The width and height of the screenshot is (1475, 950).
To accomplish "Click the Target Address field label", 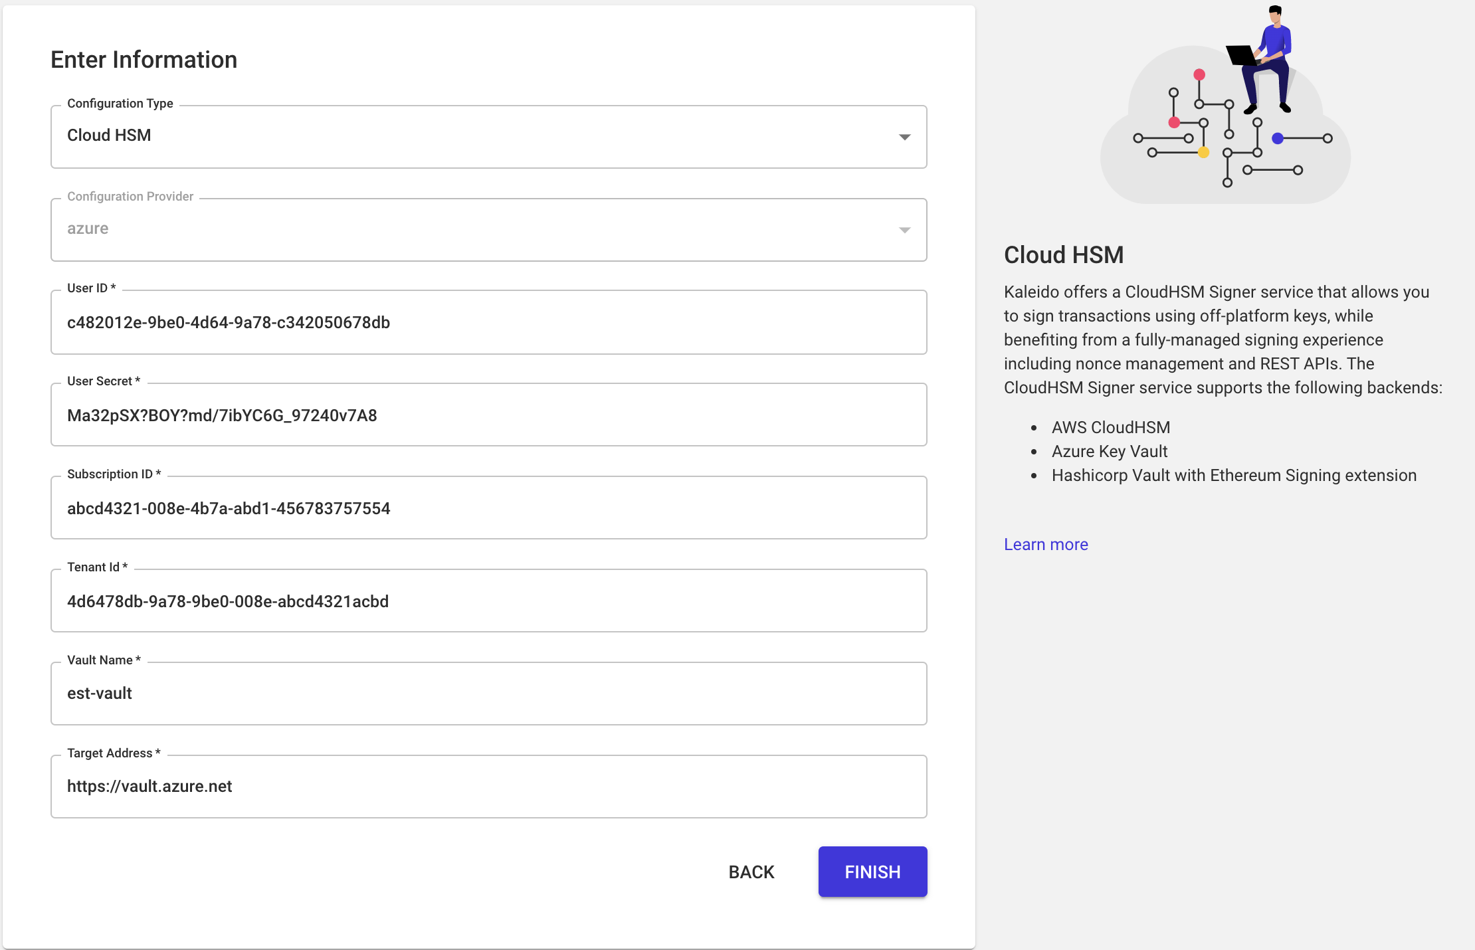I will 114,753.
